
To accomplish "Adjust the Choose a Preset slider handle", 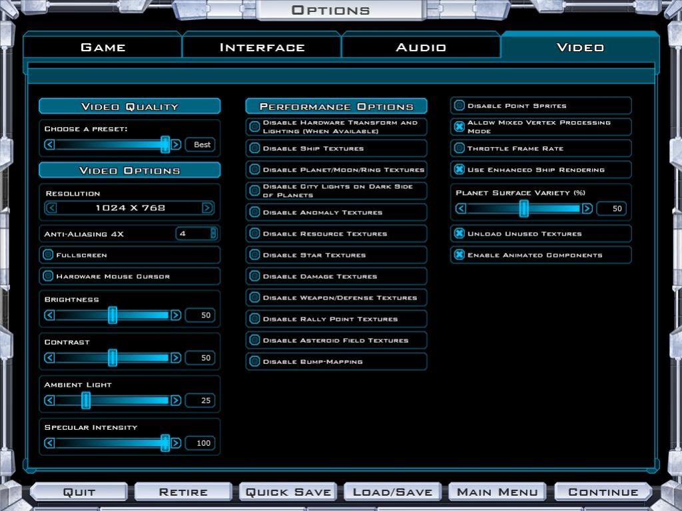I will [165, 144].
